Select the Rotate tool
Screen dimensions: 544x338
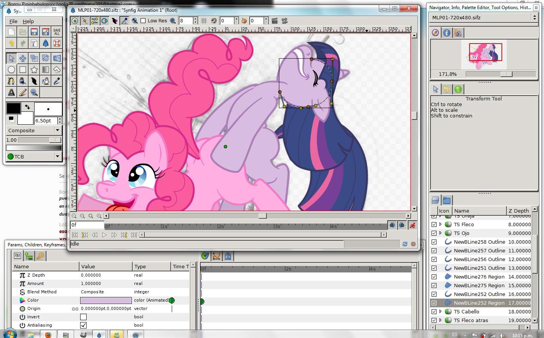pos(46,58)
